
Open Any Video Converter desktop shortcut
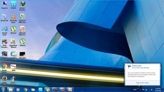(x=13, y=56)
